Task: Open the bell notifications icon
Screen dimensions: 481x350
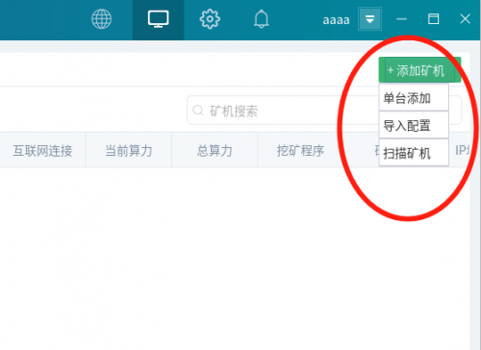Action: [262, 19]
